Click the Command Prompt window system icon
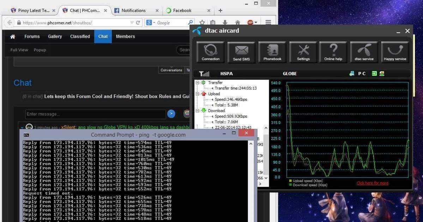The height and width of the screenshot is (222, 423). 26,135
